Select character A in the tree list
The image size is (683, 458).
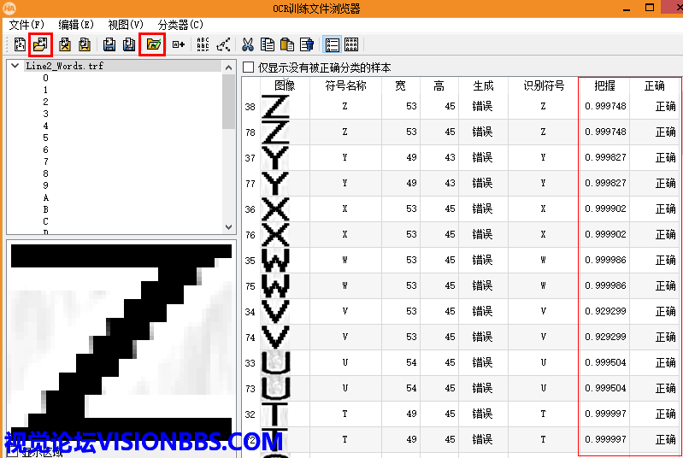coord(45,197)
